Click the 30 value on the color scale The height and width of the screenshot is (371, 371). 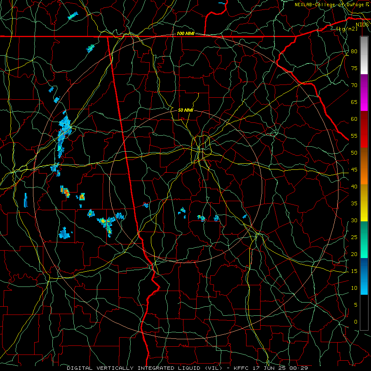(x=354, y=221)
